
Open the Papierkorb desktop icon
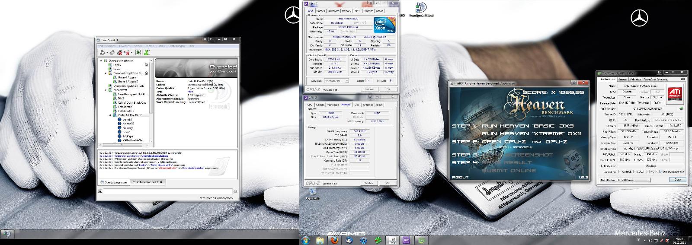(313, 193)
